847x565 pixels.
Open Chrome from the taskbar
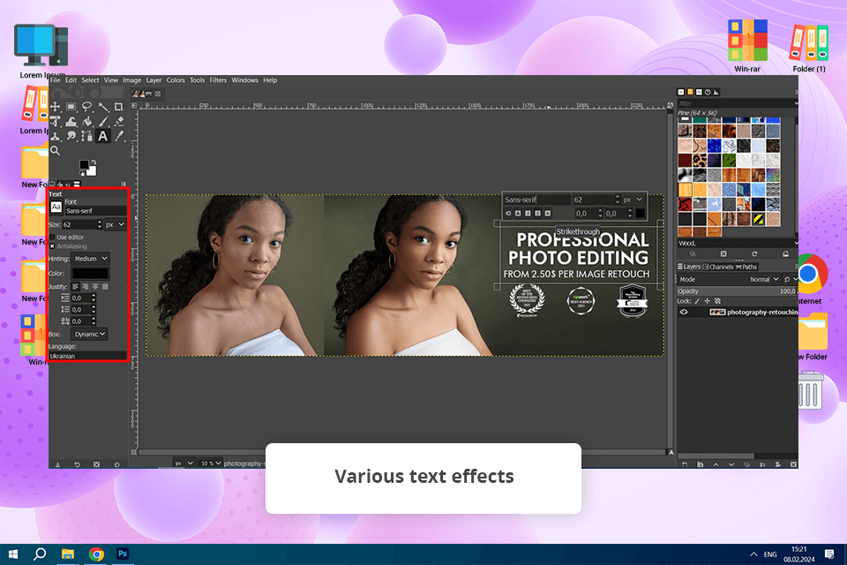pos(97,554)
